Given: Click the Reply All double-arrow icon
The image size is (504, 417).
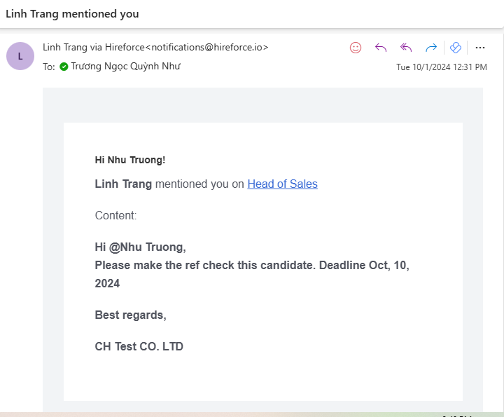Looking at the screenshot, I should (406, 48).
